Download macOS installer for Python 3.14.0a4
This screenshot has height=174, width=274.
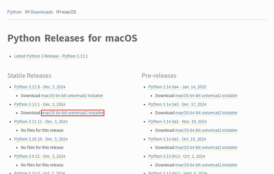206,96
